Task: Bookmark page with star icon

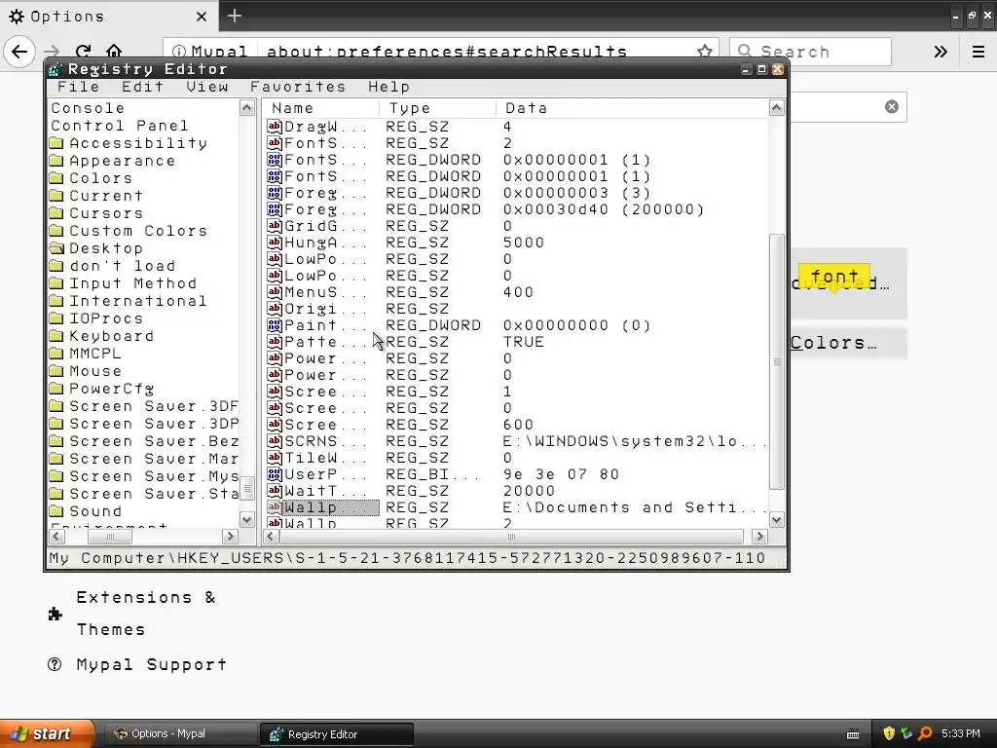Action: pos(705,52)
